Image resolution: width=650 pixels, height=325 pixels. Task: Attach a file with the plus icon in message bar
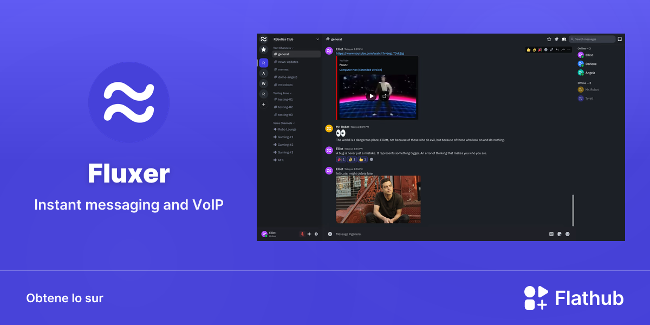click(x=330, y=234)
